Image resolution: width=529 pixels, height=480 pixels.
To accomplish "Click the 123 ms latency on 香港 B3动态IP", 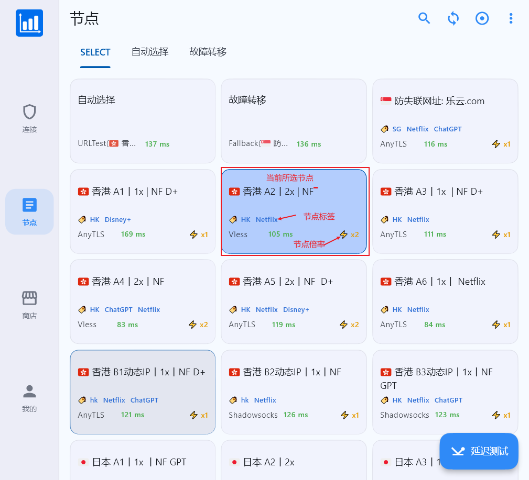I will click(x=447, y=415).
